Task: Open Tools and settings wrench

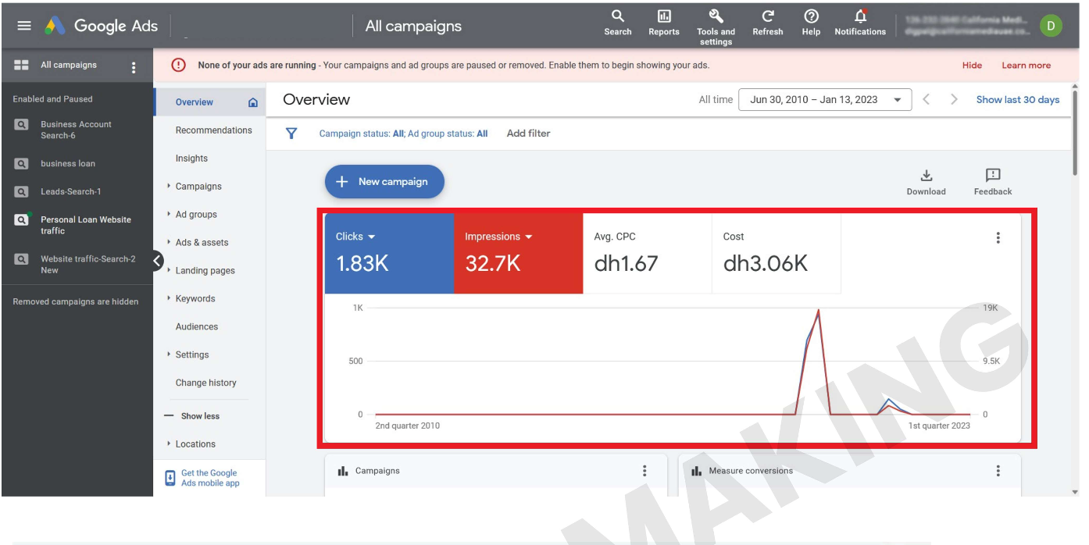Action: pyautogui.click(x=716, y=27)
